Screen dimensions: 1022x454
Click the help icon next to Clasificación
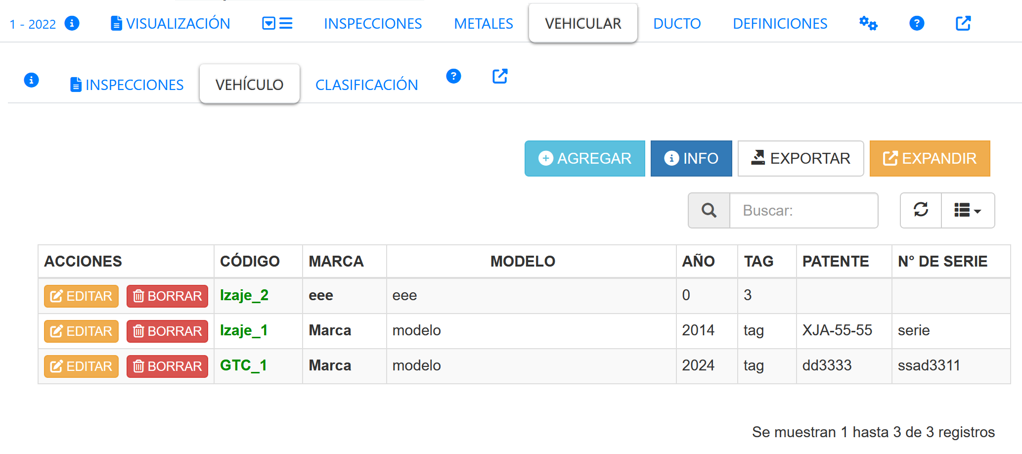click(453, 76)
